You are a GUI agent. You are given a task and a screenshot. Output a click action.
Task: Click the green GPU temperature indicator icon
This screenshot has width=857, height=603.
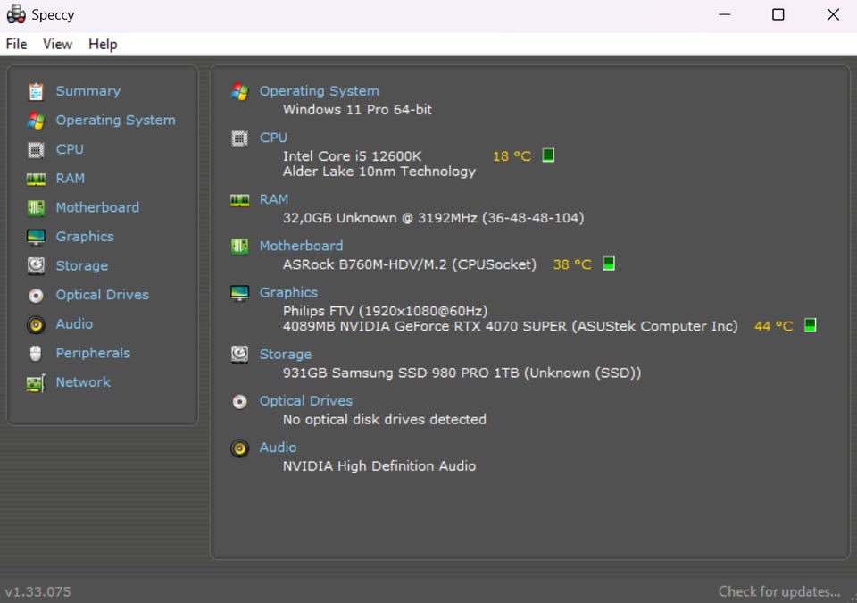point(810,325)
